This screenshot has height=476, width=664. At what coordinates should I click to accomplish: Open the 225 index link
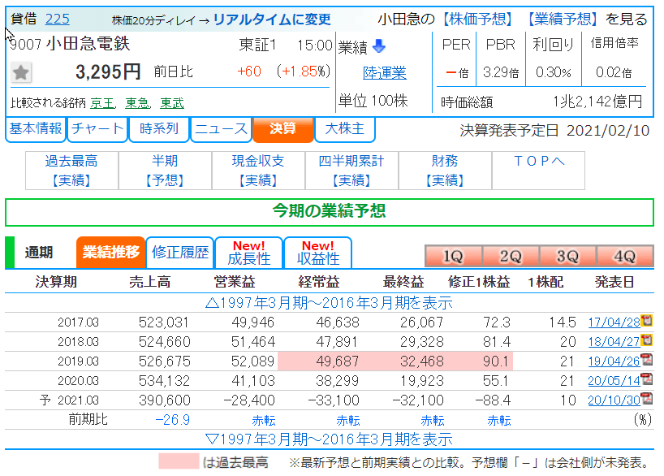[57, 19]
